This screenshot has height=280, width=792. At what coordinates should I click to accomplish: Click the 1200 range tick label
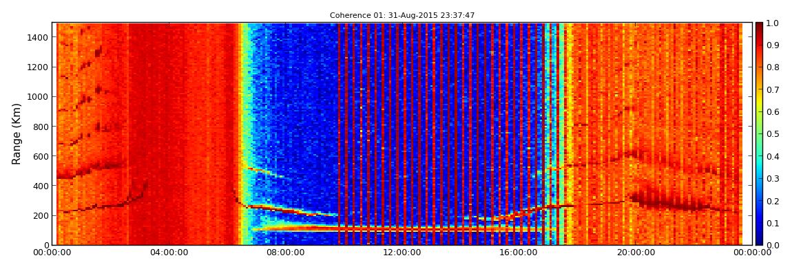[39, 67]
